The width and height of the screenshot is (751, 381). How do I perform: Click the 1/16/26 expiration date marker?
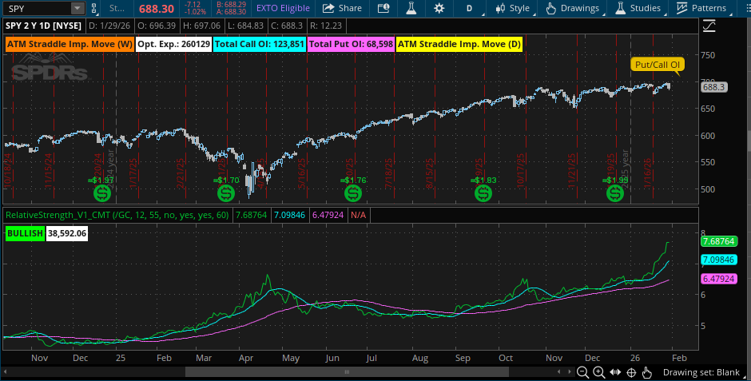[648, 173]
